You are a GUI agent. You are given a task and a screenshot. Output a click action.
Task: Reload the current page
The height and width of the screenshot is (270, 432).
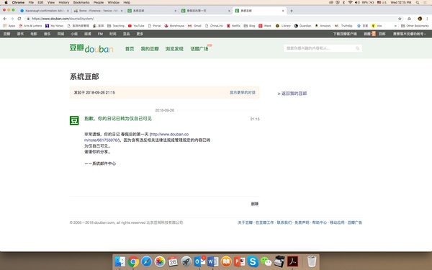pos(19,19)
